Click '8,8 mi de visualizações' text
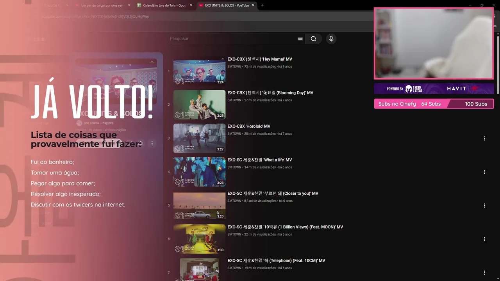The height and width of the screenshot is (281, 500). tap(260, 201)
